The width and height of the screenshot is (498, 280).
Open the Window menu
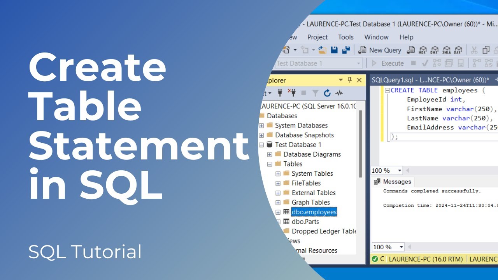click(x=376, y=37)
